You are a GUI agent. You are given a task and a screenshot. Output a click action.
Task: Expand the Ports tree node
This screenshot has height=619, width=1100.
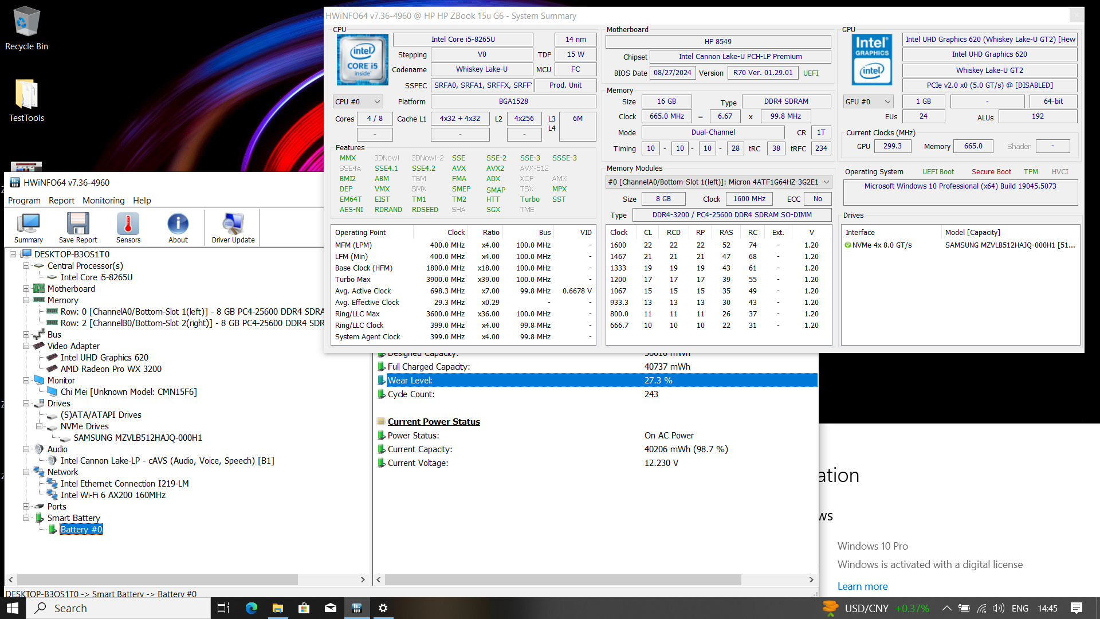(26, 507)
